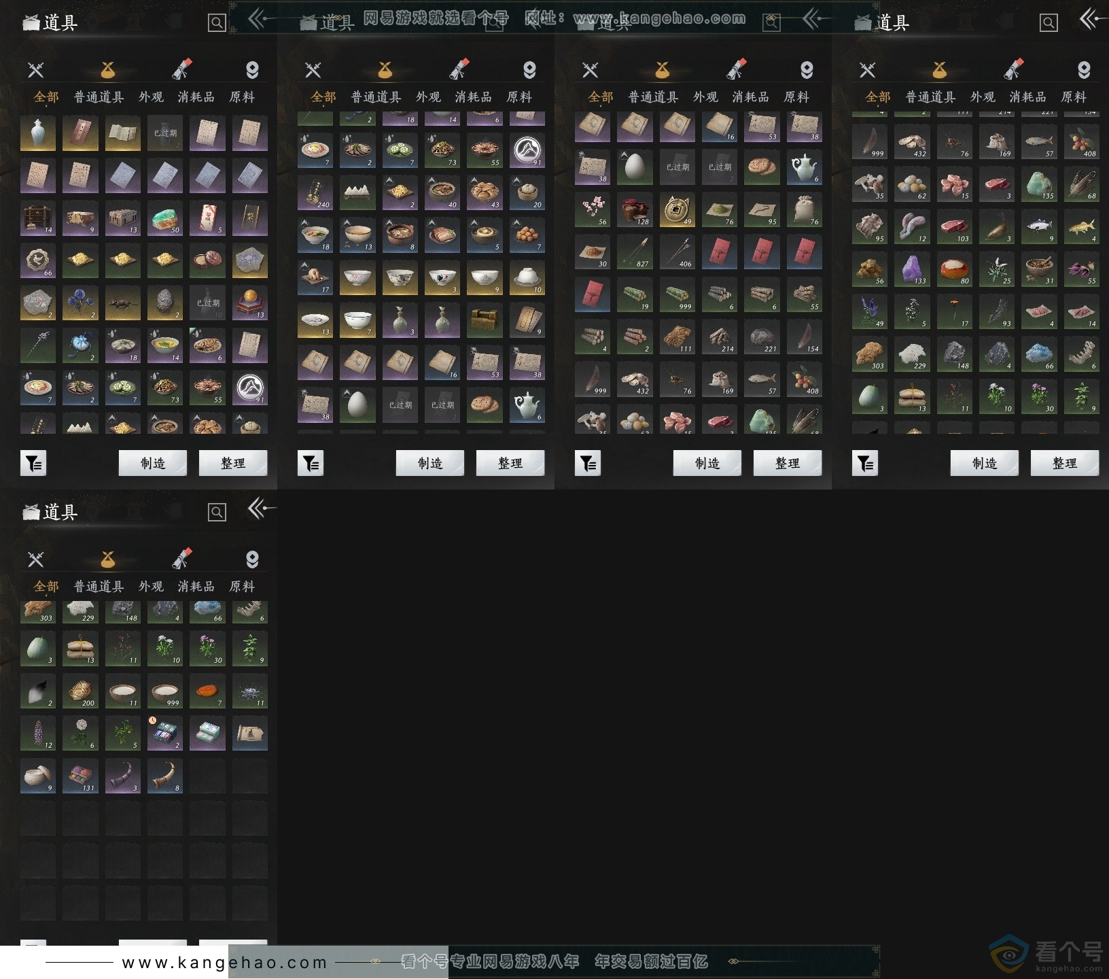Select the cat-eared coin with count 49
Image resolution: width=1109 pixels, height=979 pixels.
click(x=677, y=210)
